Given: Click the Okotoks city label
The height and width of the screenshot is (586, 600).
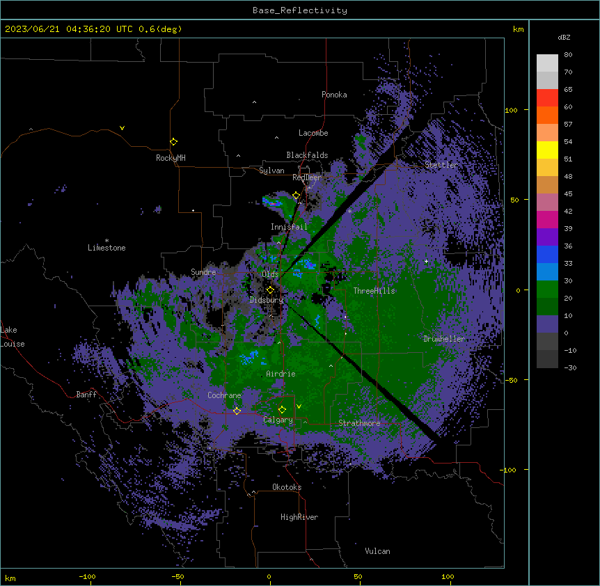Looking at the screenshot, I should click(x=287, y=487).
